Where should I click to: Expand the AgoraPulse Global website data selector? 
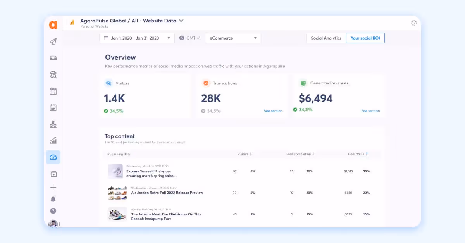click(x=181, y=21)
